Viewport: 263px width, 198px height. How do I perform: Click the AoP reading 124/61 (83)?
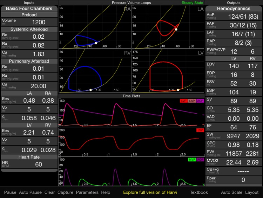(243, 17)
